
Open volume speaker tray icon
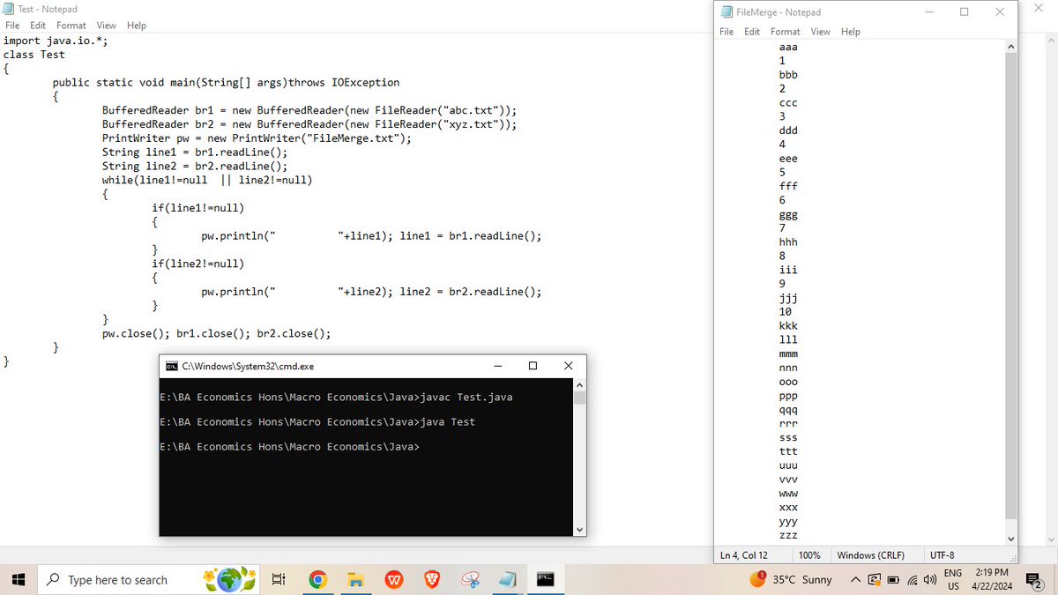(928, 579)
